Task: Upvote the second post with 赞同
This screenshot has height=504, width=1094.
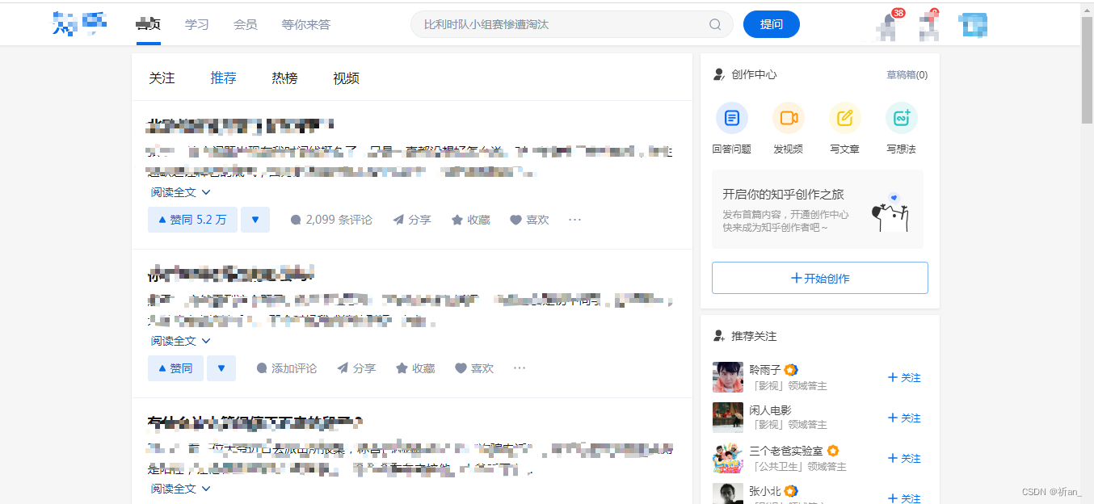Action: tap(176, 368)
